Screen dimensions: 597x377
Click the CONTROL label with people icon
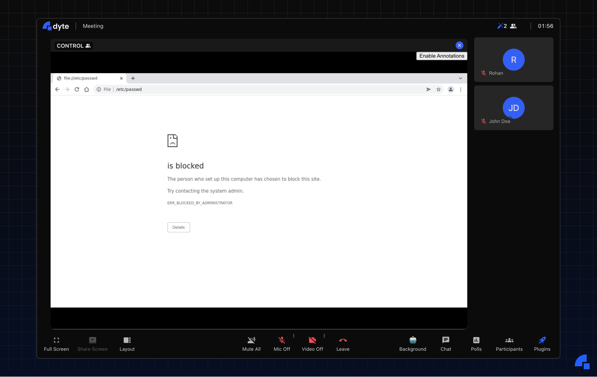point(74,46)
